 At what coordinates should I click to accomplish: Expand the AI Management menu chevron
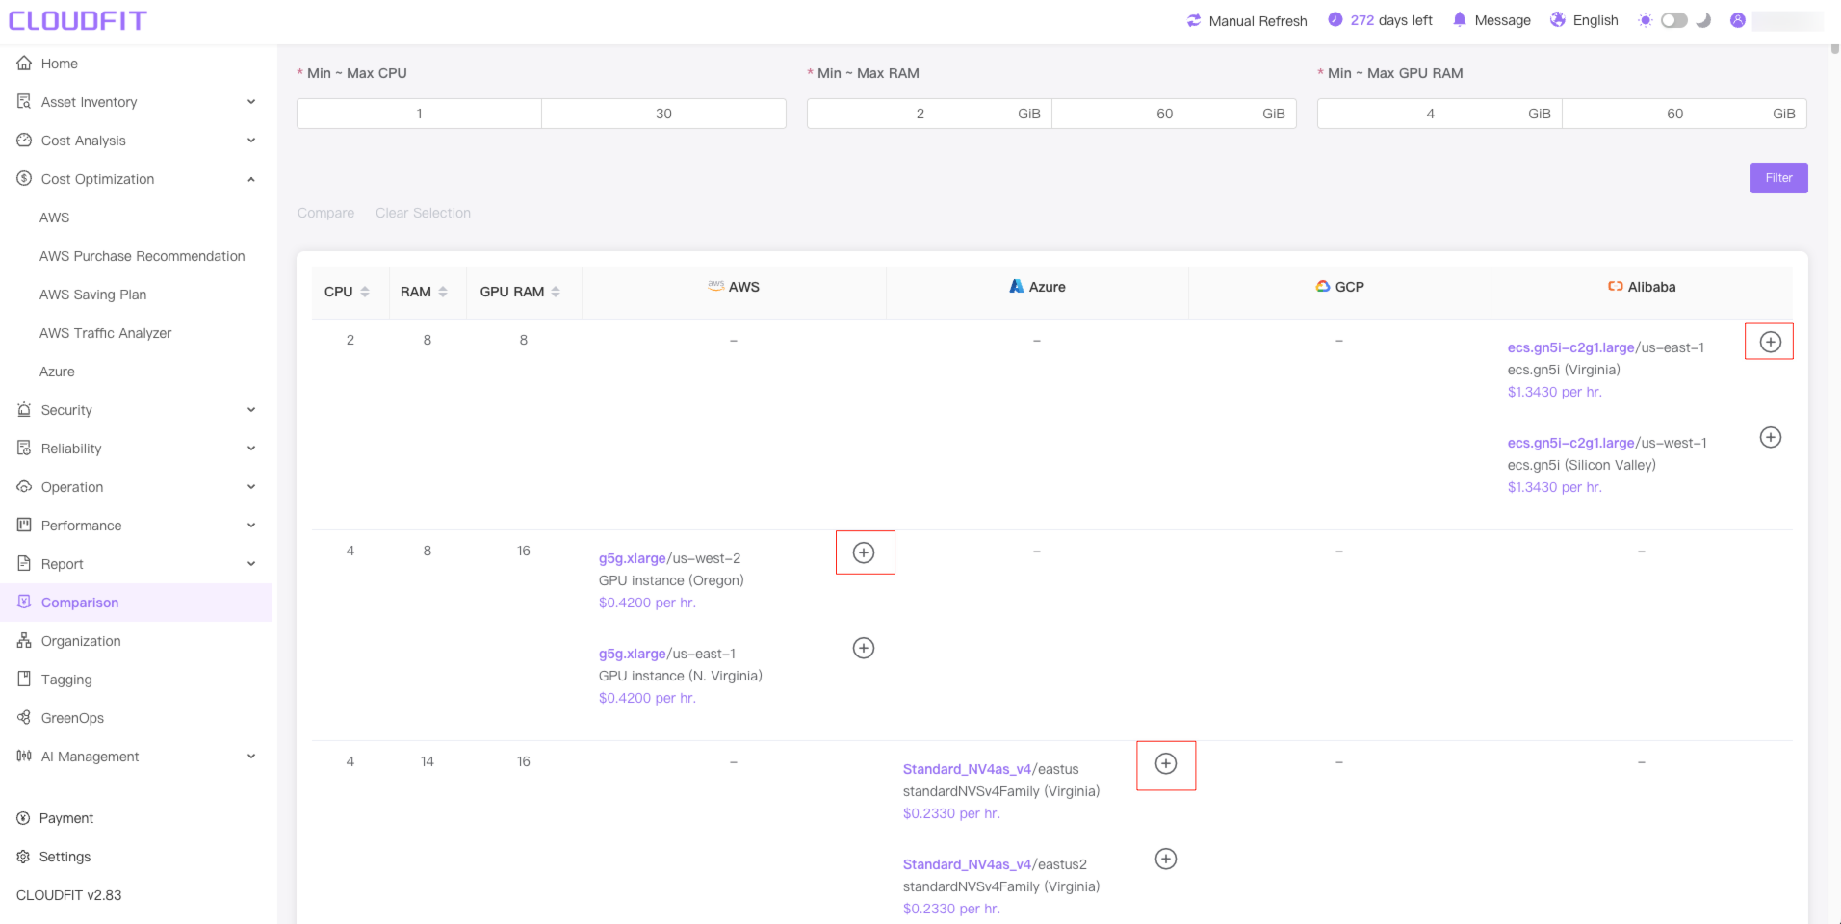(251, 756)
